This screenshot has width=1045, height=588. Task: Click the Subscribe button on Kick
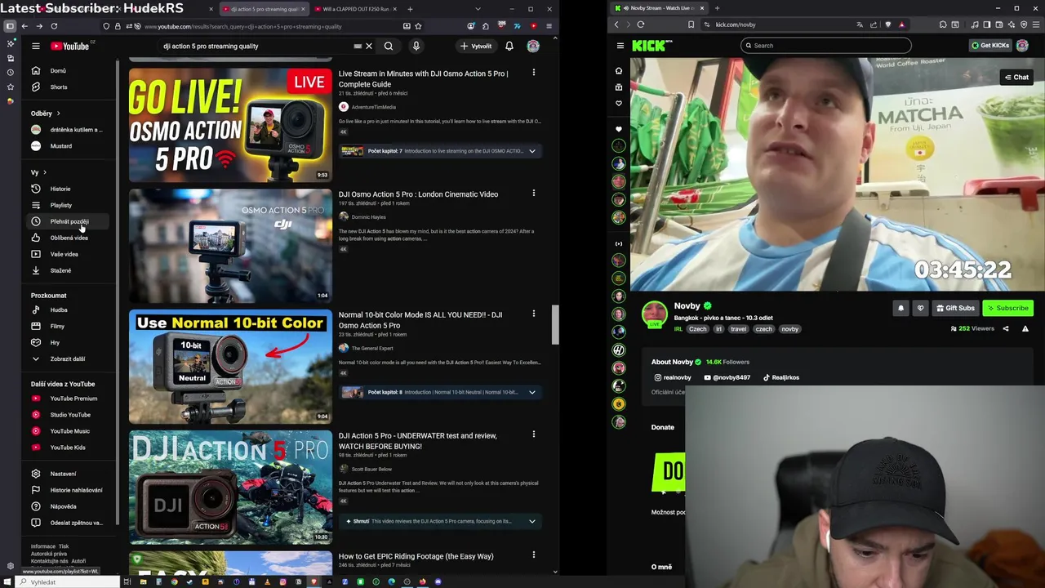coord(1007,308)
